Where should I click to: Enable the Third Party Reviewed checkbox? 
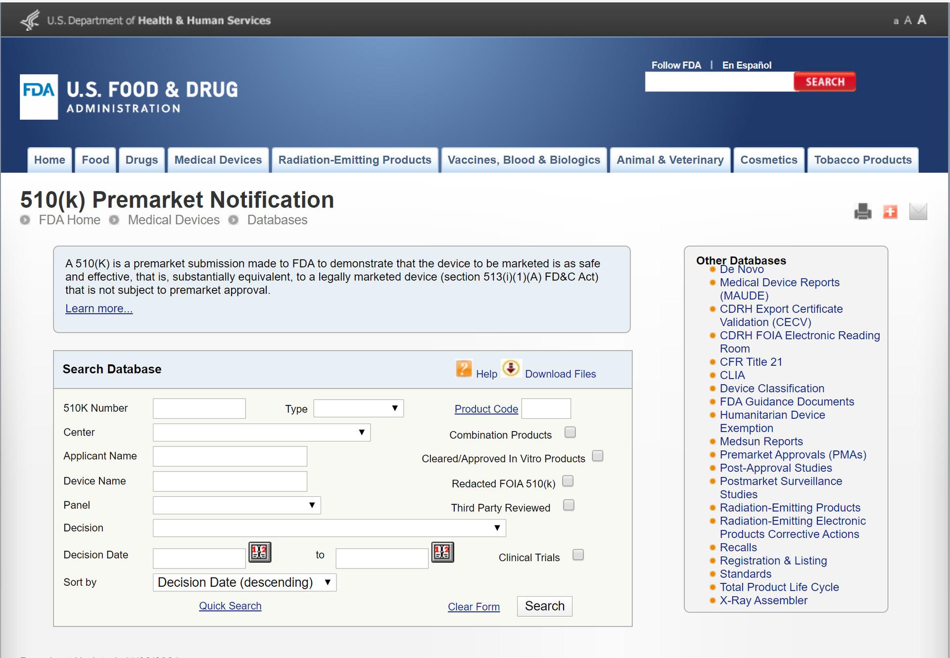click(569, 505)
